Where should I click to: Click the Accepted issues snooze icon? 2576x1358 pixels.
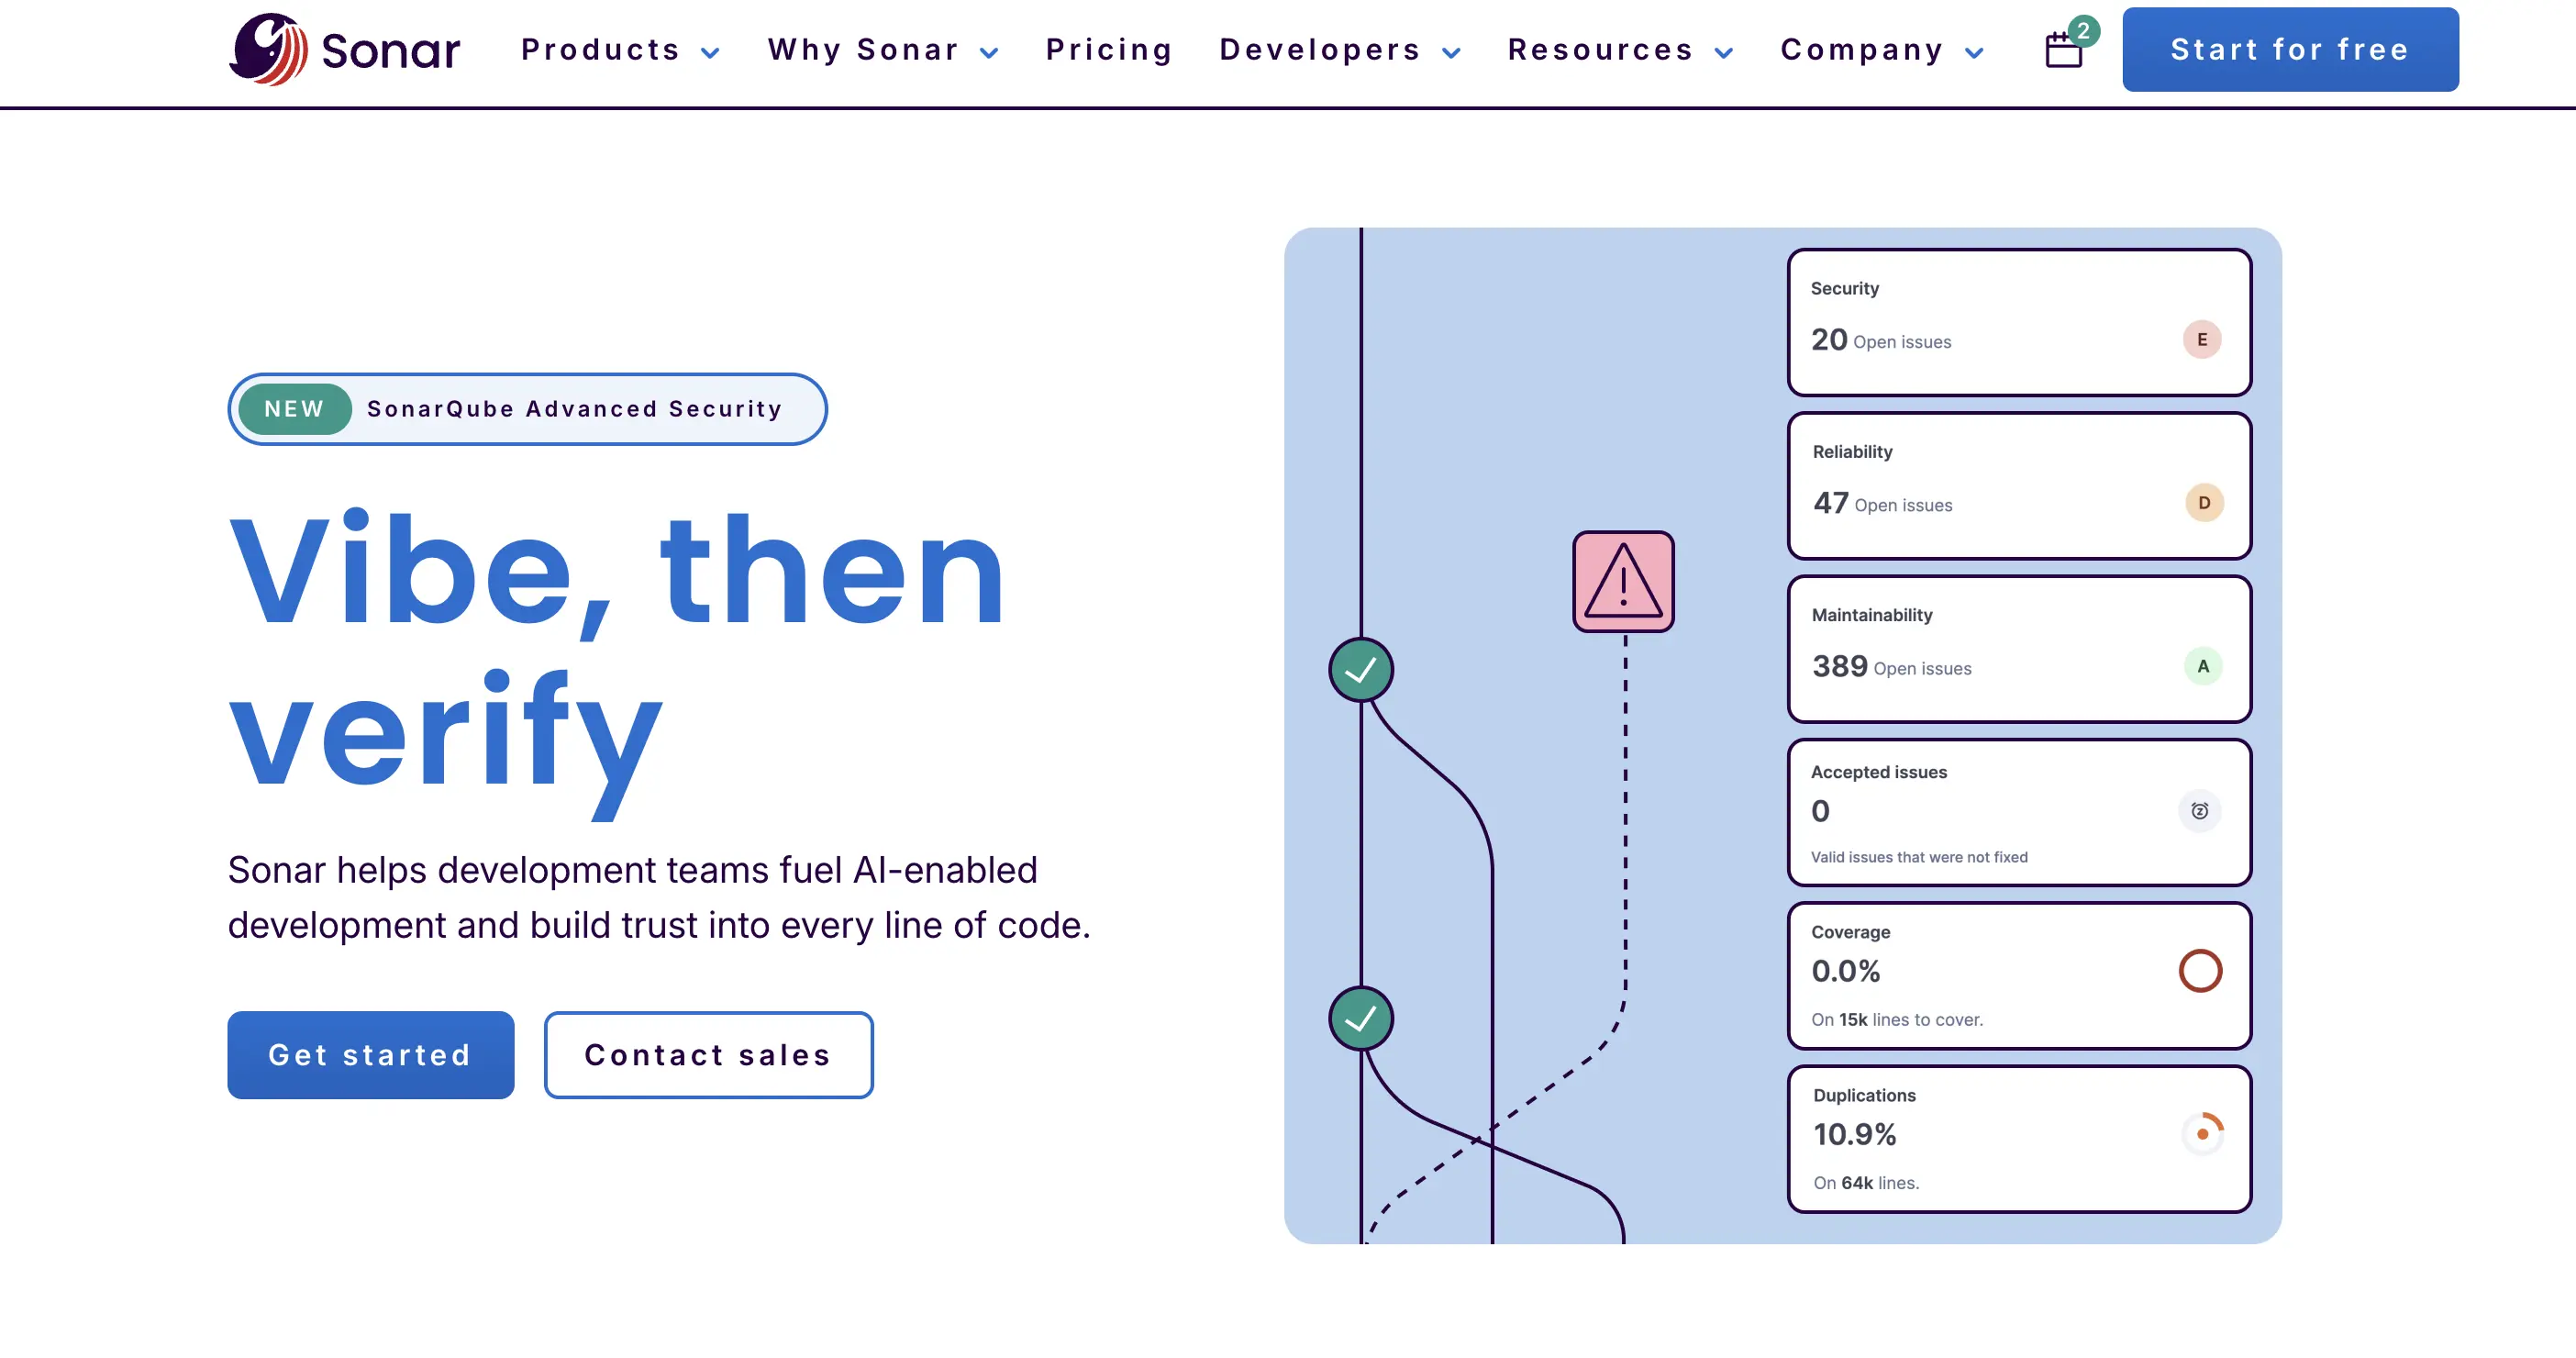tap(2199, 811)
